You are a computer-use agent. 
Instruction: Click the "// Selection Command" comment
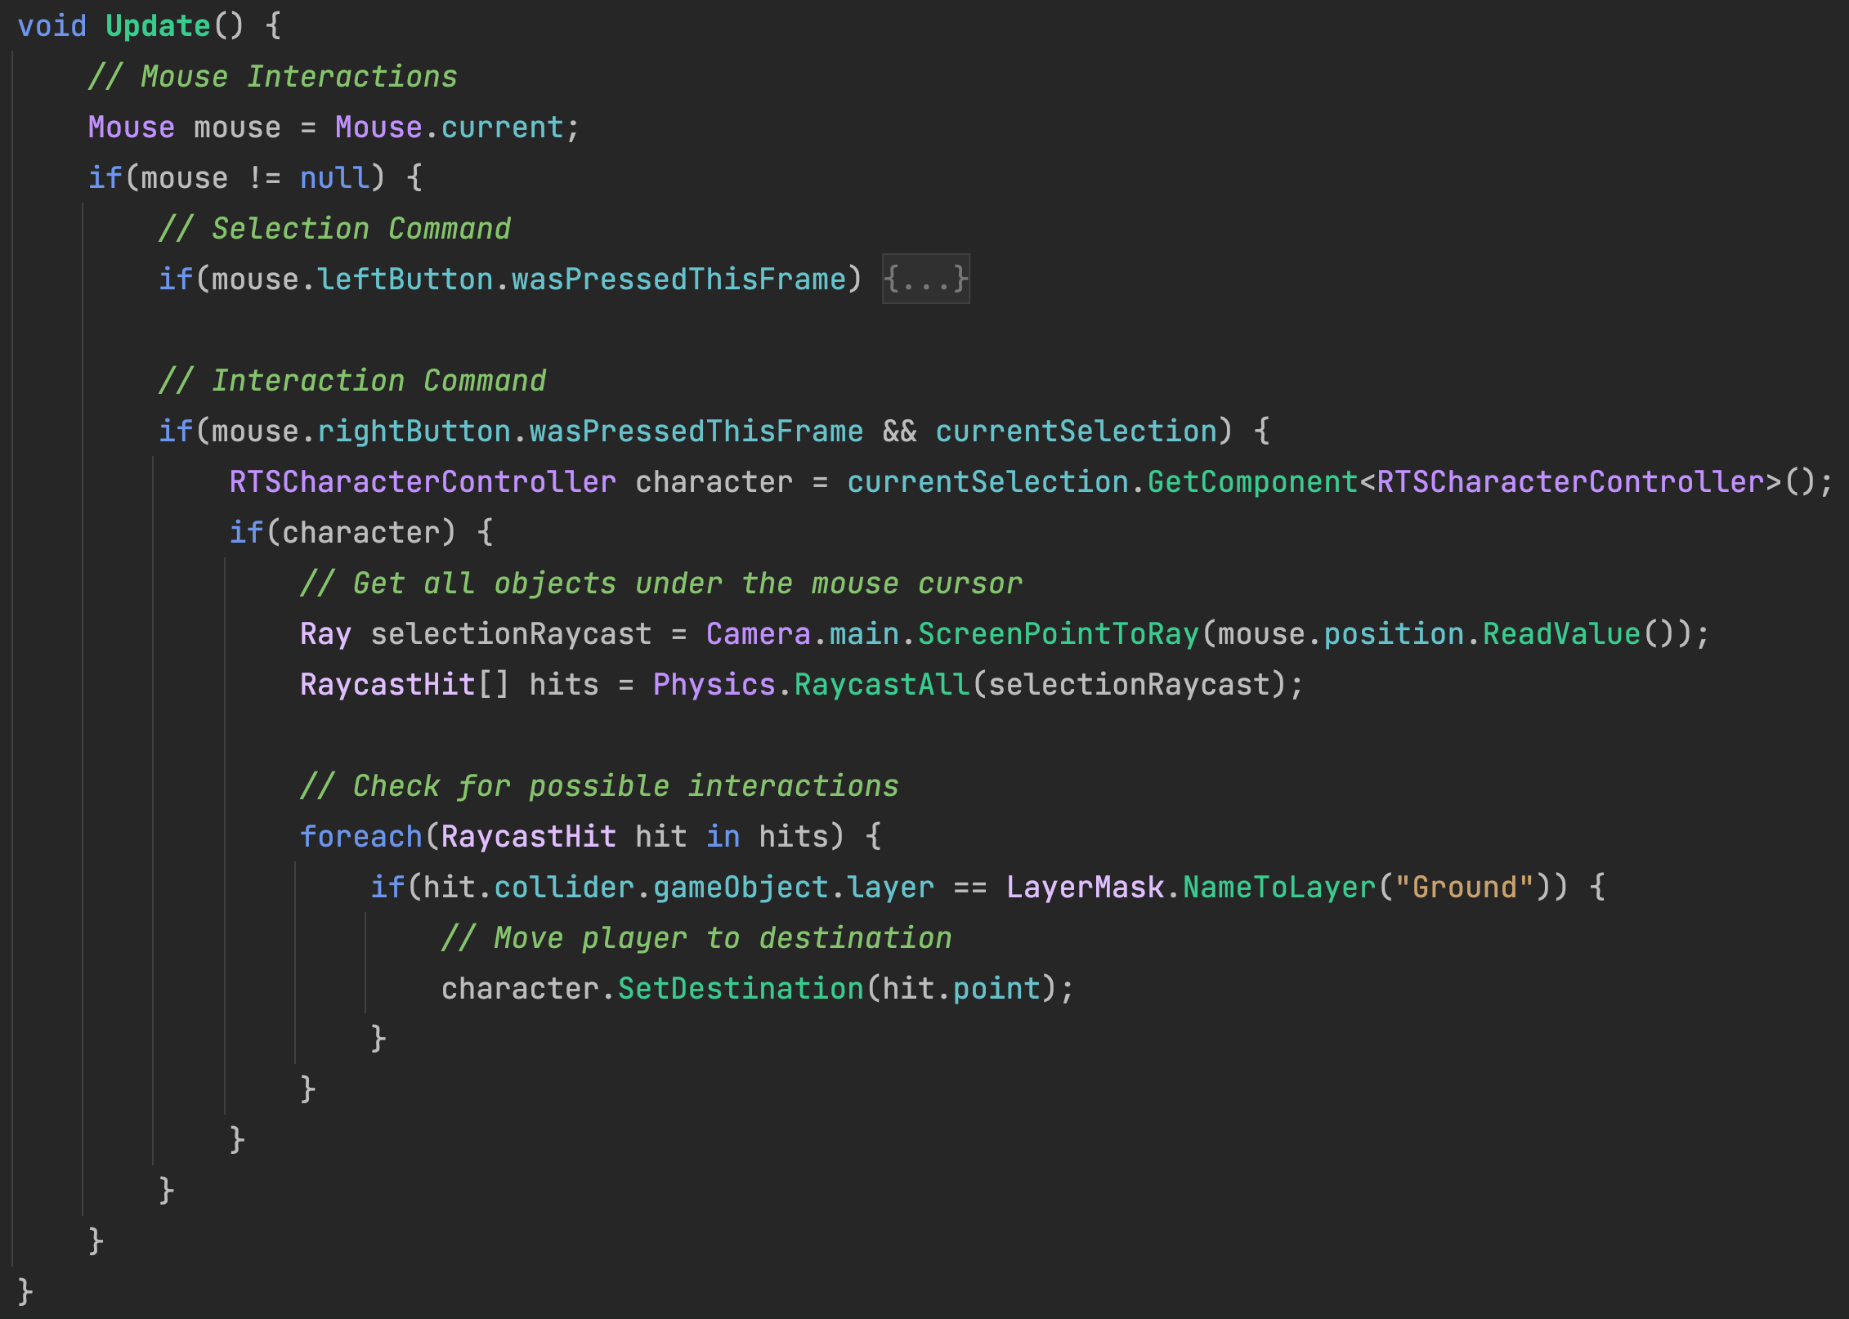tap(335, 229)
